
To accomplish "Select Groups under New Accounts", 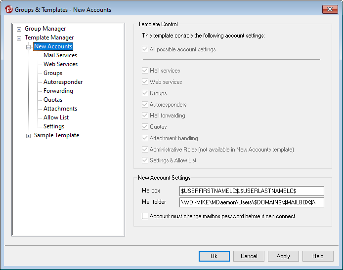I will [x=53, y=73].
